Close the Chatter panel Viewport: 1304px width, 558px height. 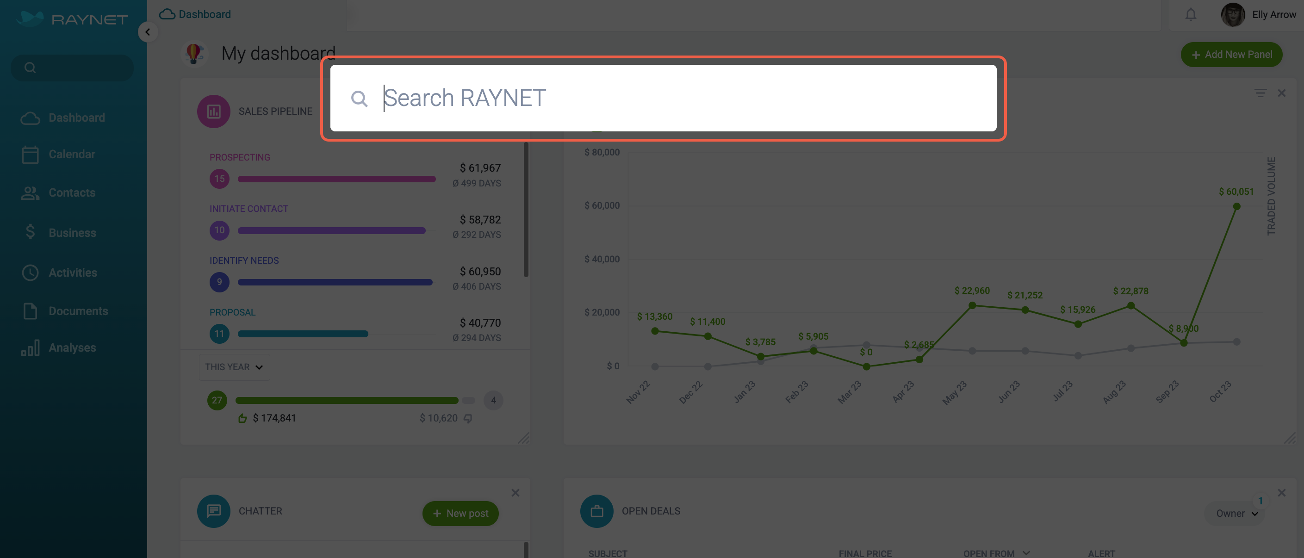[515, 493]
